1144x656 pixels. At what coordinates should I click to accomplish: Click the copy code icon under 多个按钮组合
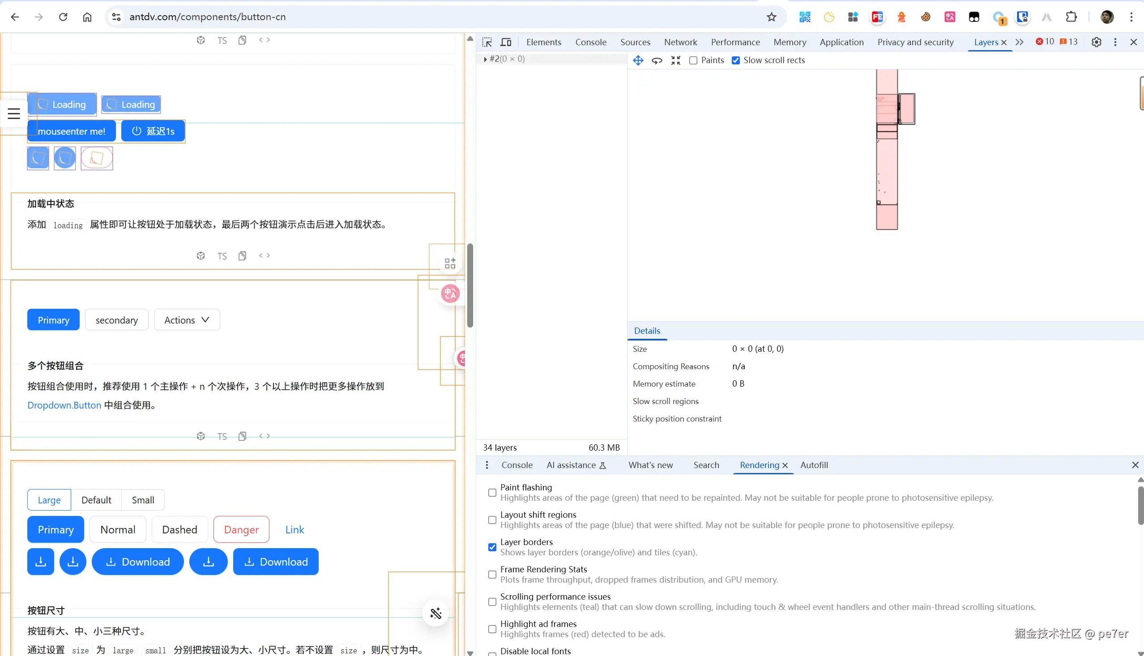(243, 436)
